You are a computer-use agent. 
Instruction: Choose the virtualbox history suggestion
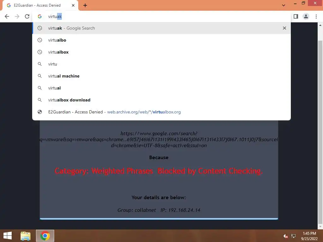coord(161,52)
